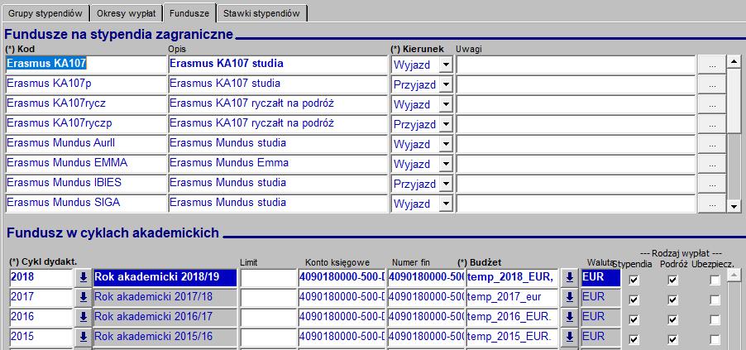Toggle Ubezpiecz. checkbox for 2018 cycle
Screen dimensions: 746x350
point(715,280)
